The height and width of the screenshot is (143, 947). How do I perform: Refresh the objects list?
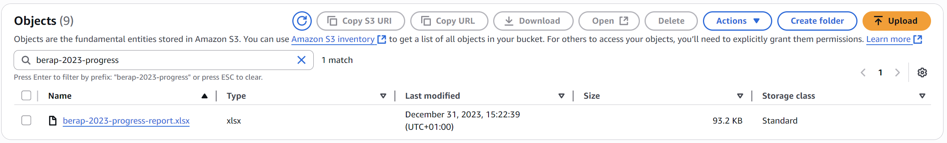coord(302,21)
